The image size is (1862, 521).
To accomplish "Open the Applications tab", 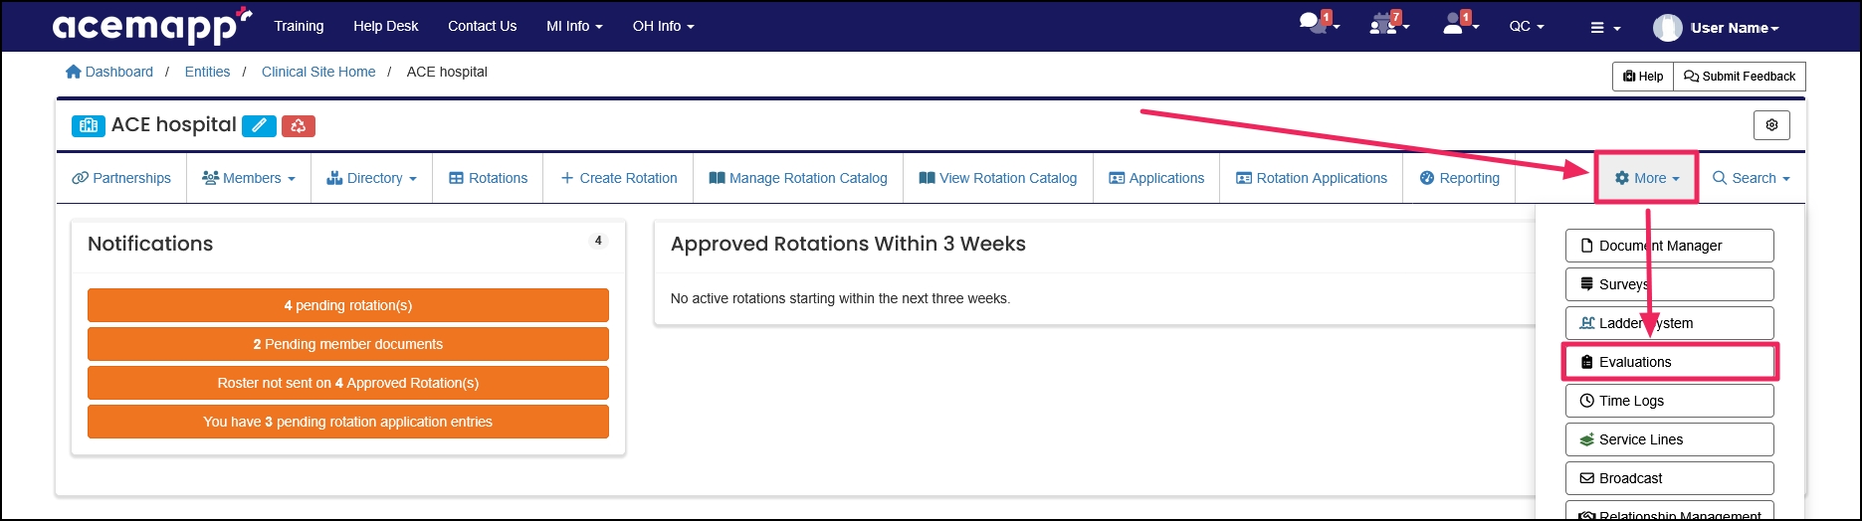I will (1156, 178).
